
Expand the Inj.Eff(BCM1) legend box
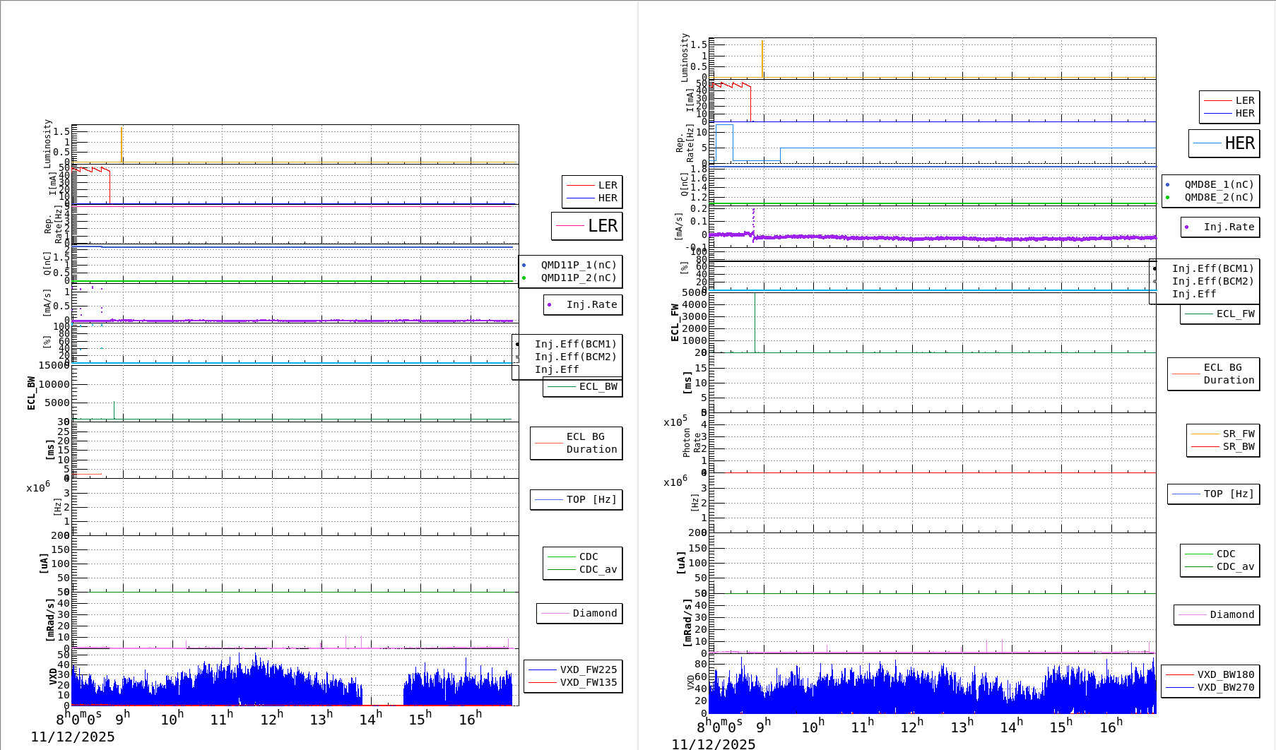(575, 345)
